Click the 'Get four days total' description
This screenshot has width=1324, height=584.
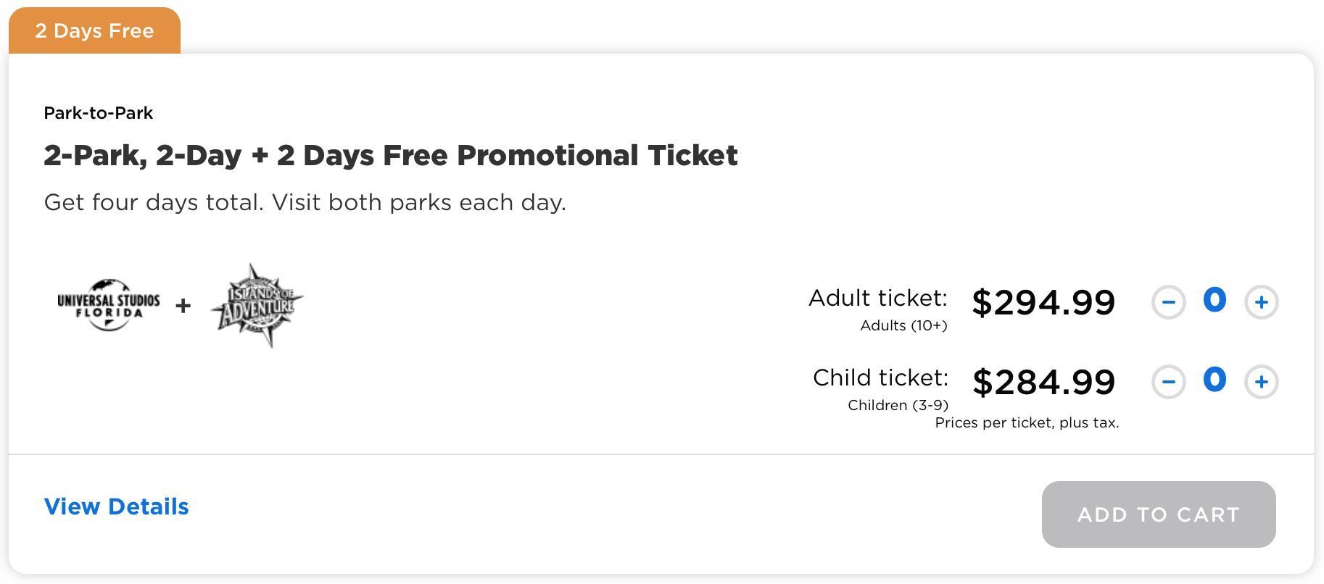305,202
